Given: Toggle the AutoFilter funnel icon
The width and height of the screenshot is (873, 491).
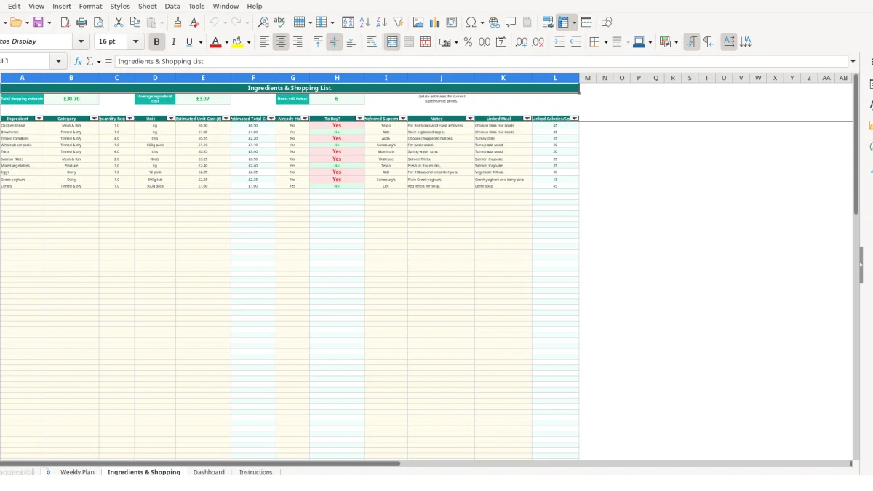Looking at the screenshot, I should pyautogui.click(x=398, y=23).
